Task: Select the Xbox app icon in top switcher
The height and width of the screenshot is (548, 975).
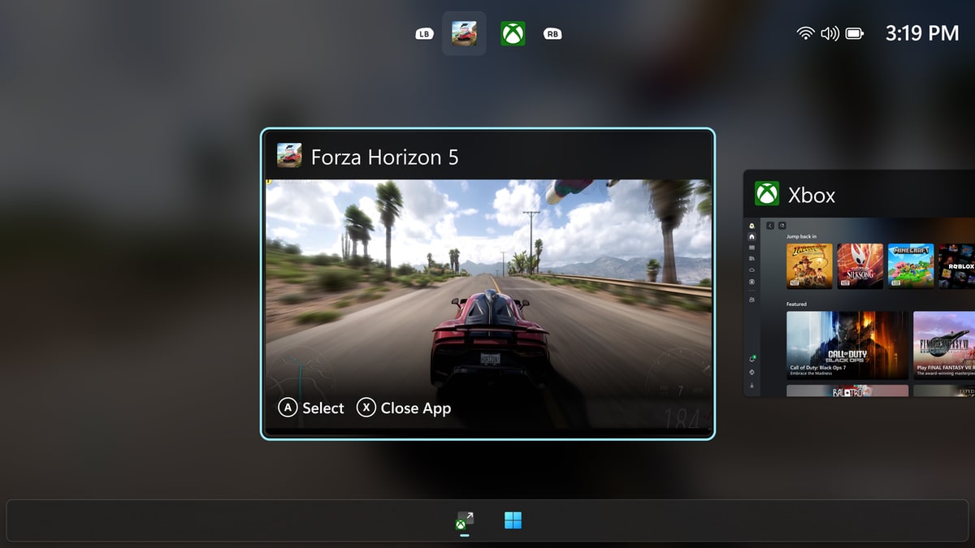Action: click(x=513, y=33)
